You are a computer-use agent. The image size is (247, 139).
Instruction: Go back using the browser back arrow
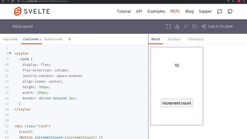click(x=3, y=1)
